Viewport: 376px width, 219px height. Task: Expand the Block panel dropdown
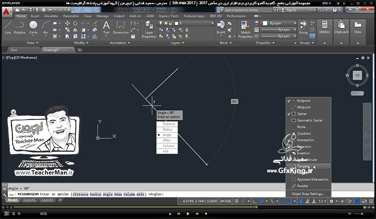click(x=226, y=43)
